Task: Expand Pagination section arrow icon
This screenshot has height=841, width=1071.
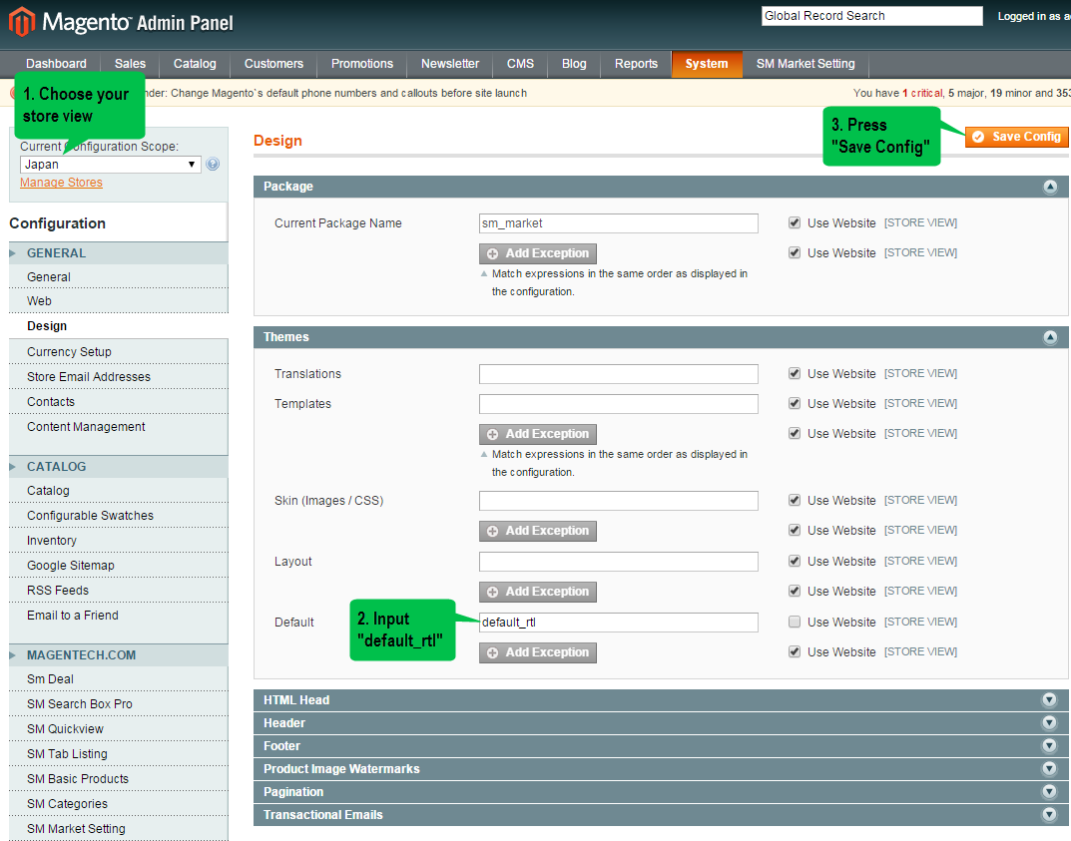Action: [x=1049, y=791]
